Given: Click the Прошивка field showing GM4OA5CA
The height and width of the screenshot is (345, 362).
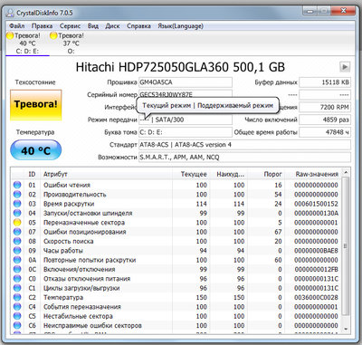Looking at the screenshot, I should point(186,82).
